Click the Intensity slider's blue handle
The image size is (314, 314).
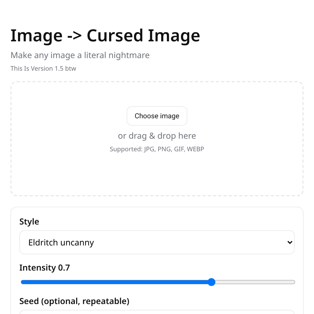coord(211,282)
